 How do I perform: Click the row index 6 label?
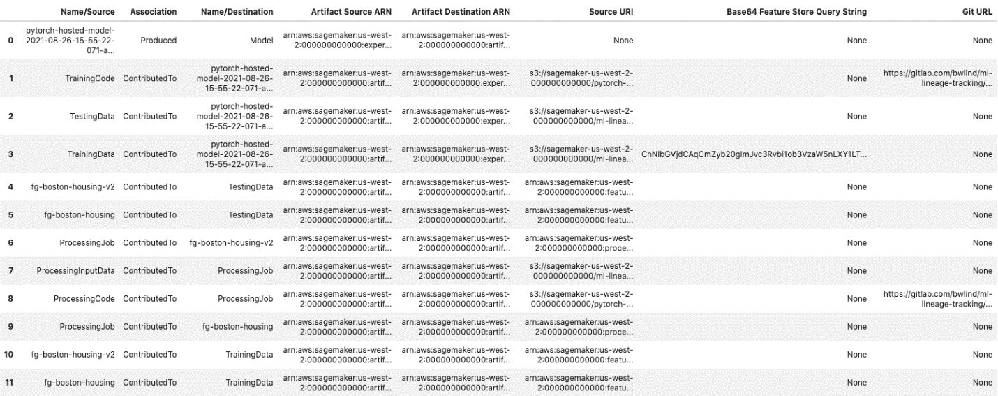(x=10, y=242)
